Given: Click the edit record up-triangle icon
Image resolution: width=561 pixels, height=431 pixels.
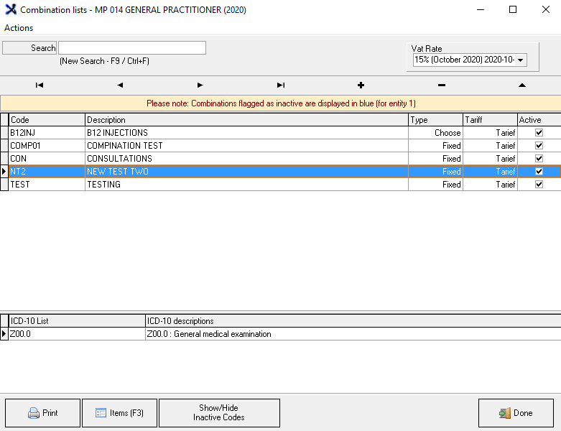Looking at the screenshot, I should pos(521,85).
